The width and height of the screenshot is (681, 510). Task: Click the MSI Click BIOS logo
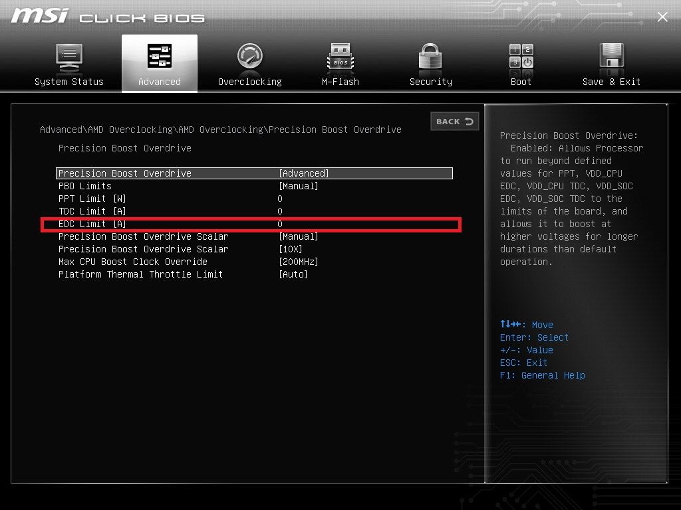(x=108, y=16)
